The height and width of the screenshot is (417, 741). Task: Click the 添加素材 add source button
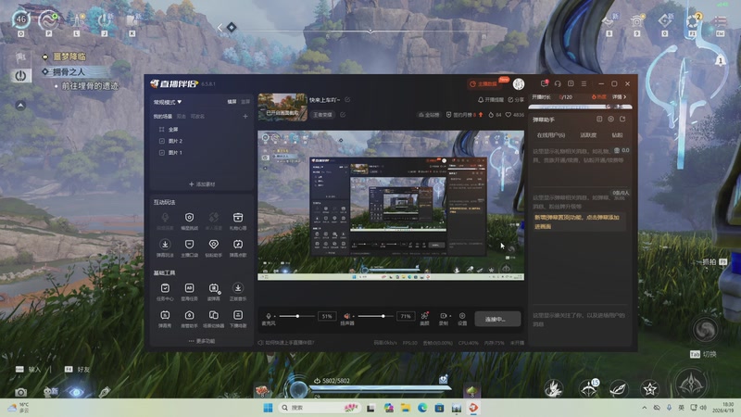[x=202, y=184]
